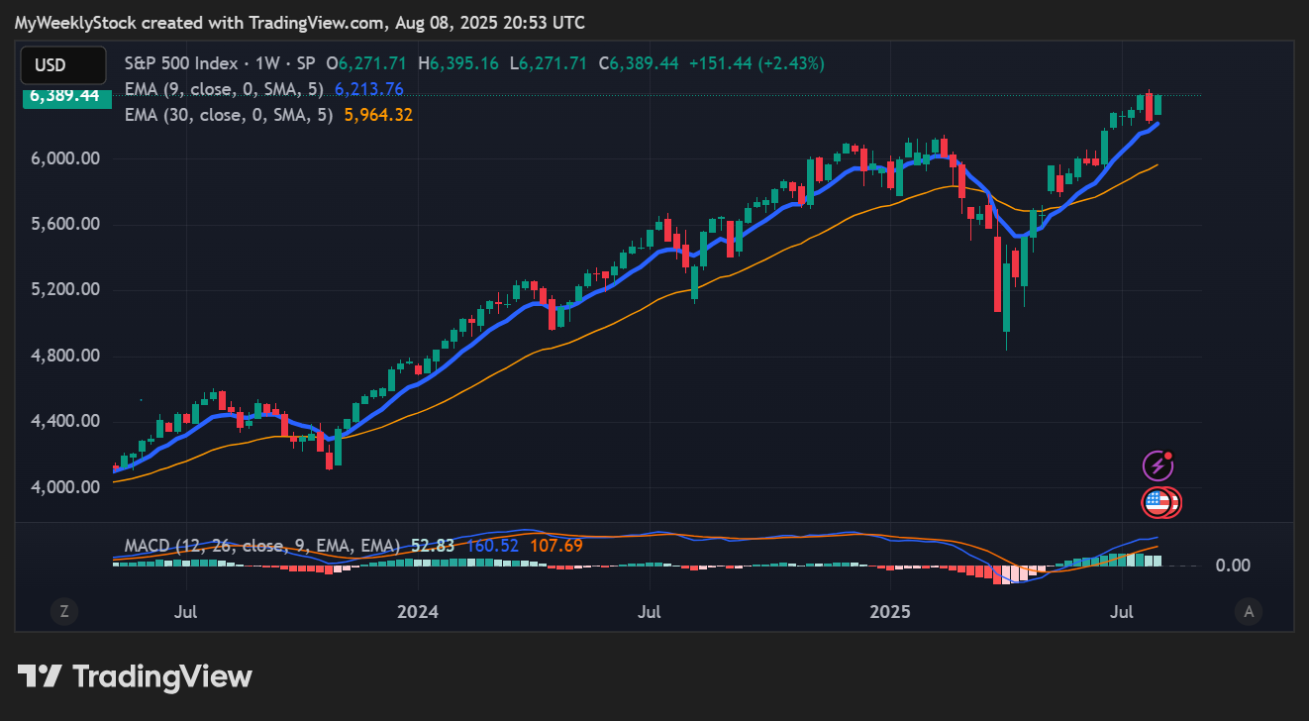Image resolution: width=1309 pixels, height=721 pixels.
Task: Click the Z timezone button
Action: [x=64, y=612]
